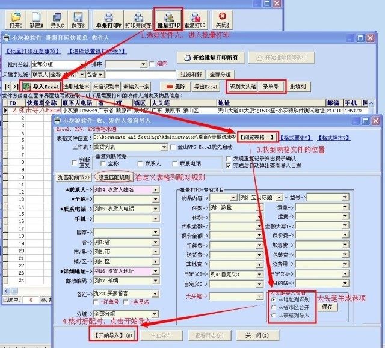Click the 重复打印 toolbar icon
385x348 pixels.
pyautogui.click(x=195, y=20)
